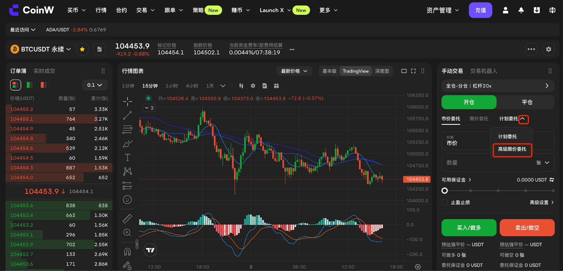Open the 0.1 price precision dropdown
This screenshot has width=563, height=271.
tap(95, 85)
